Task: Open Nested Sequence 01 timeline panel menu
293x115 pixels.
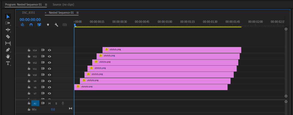Action: pyautogui.click(x=77, y=13)
